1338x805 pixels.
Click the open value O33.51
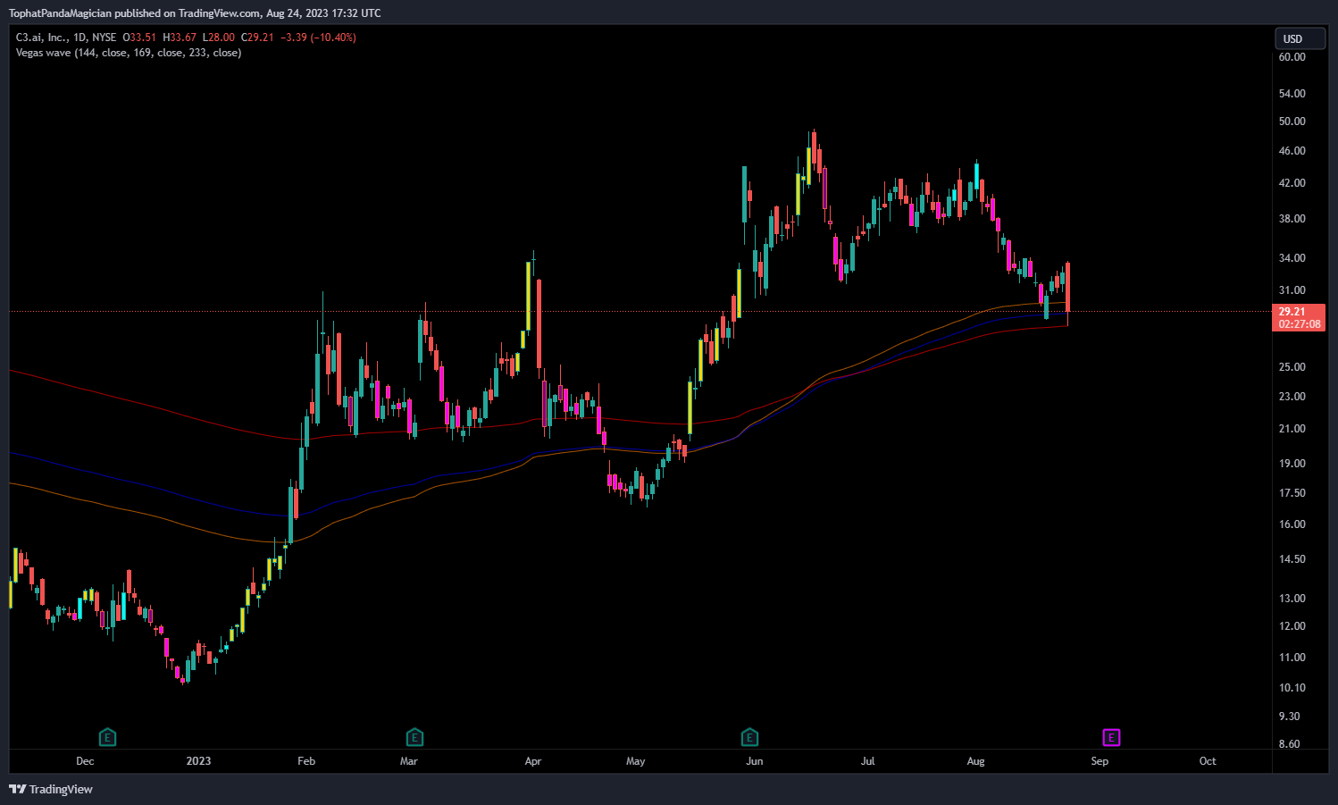139,38
